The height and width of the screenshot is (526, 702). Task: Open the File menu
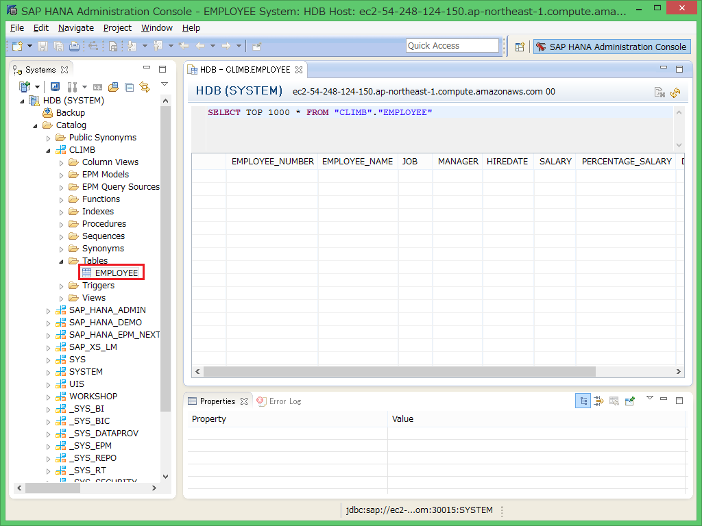(17, 27)
